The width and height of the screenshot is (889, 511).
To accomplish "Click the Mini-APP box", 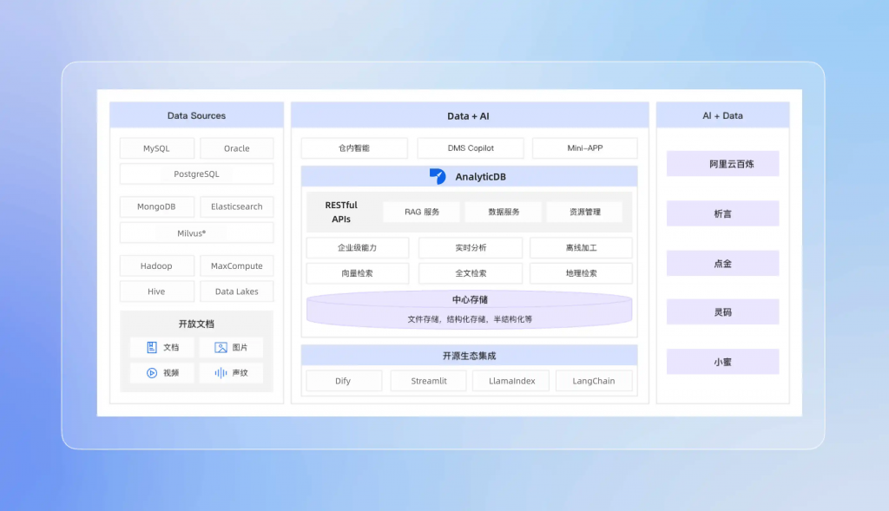I will tap(584, 148).
